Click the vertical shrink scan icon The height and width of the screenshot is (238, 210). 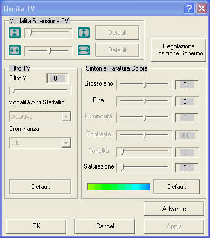click(15, 33)
